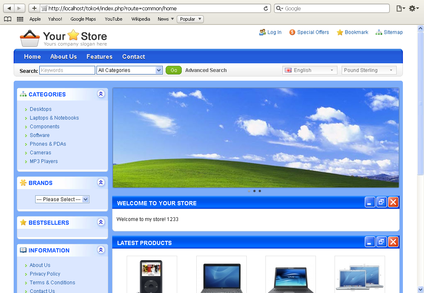Open the Popular bookmarks dropdown
This screenshot has height=293, width=424.
coord(190,19)
